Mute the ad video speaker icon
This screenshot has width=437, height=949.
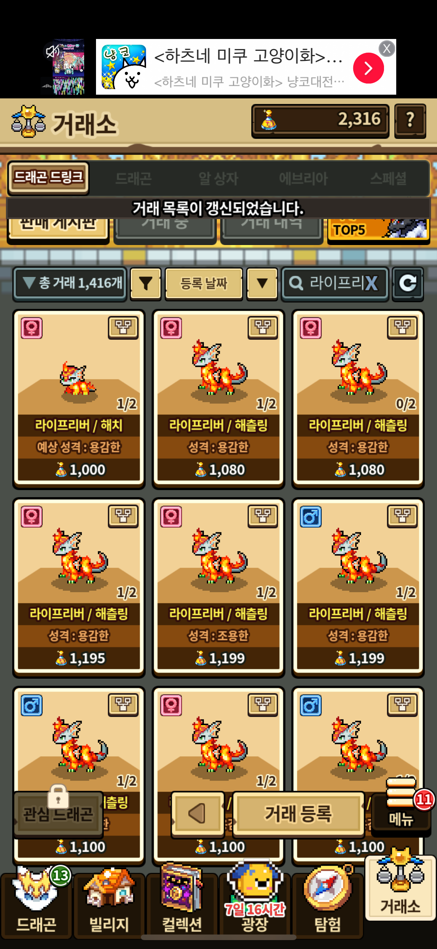[53, 51]
